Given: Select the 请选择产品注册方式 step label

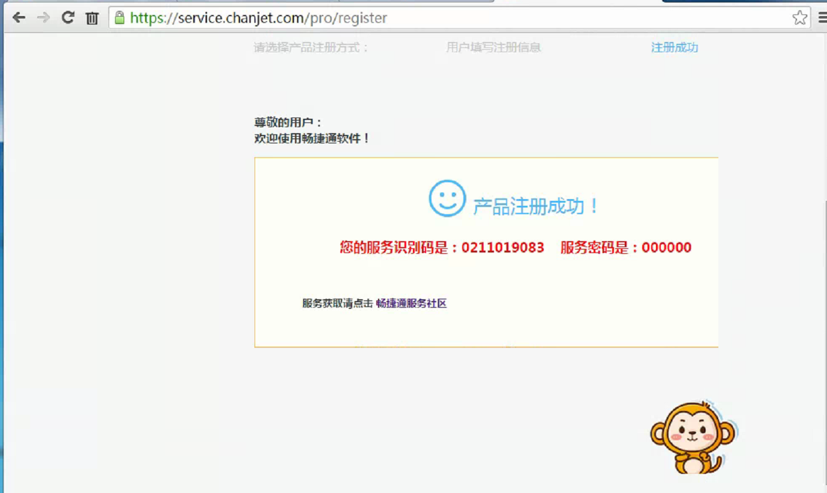Looking at the screenshot, I should 311,47.
